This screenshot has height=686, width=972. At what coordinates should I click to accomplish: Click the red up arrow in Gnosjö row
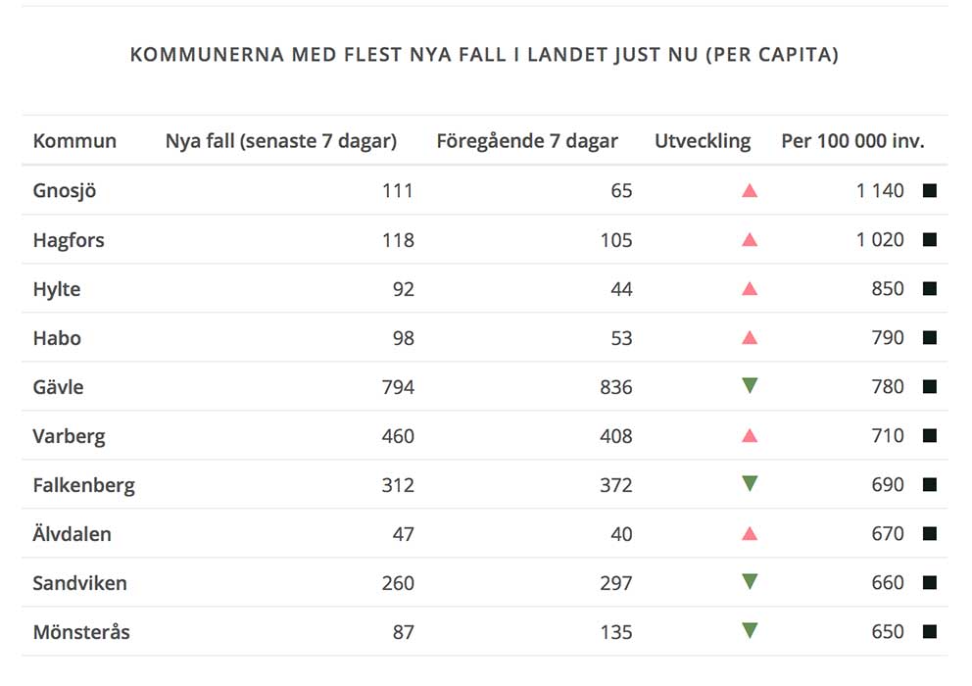point(750,190)
